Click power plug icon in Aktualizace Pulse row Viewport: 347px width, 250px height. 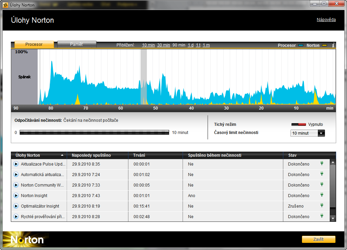point(322,164)
